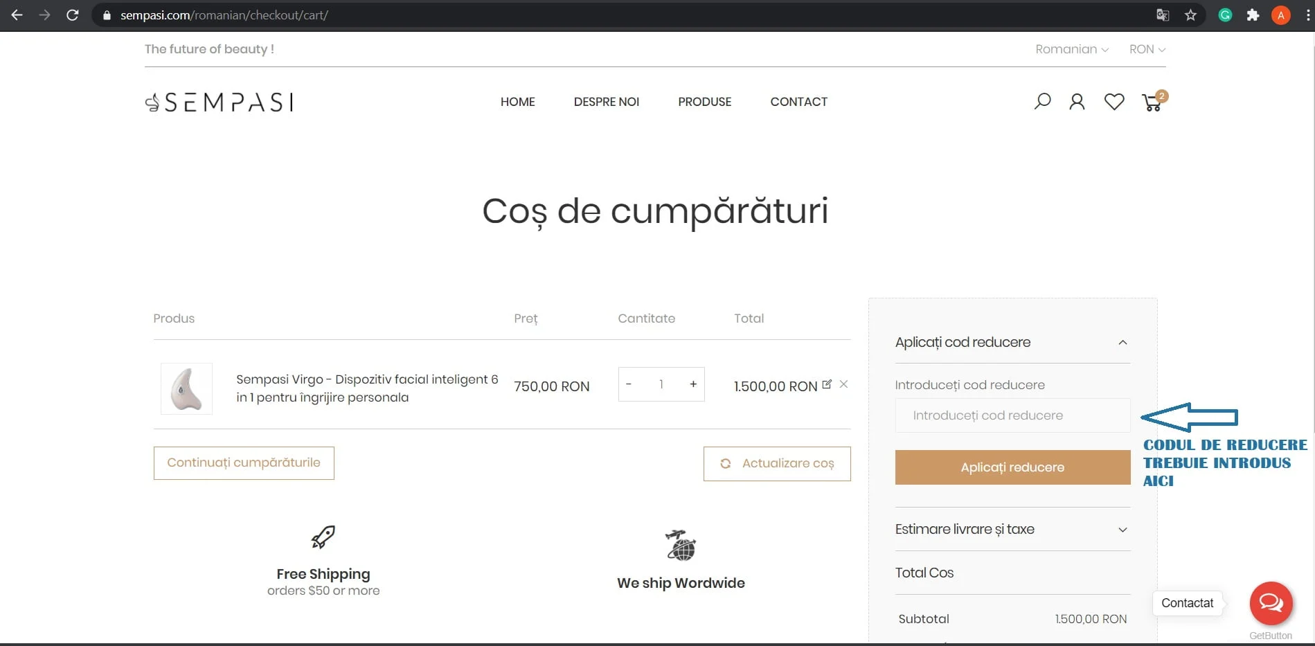
Task: Open the PRODUSE menu item
Action: [704, 102]
